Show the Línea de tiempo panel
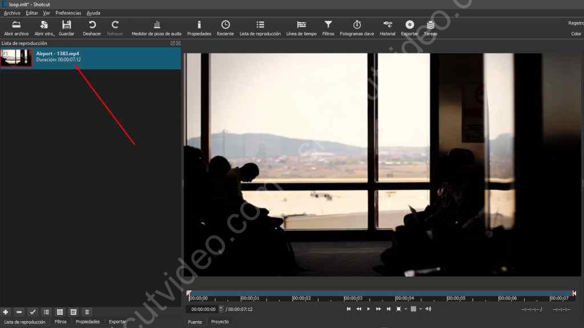This screenshot has height=328, width=584. tap(301, 27)
